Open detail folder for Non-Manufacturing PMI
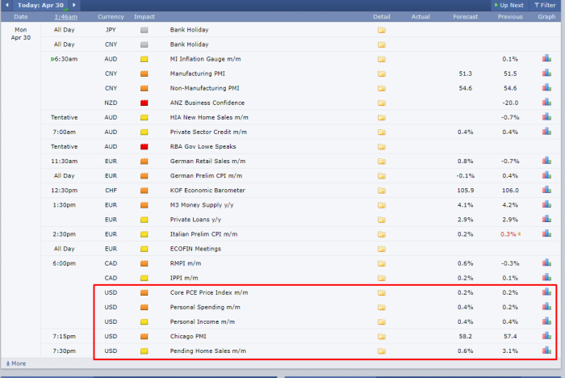Viewport: 565px width, 378px height. click(382, 88)
